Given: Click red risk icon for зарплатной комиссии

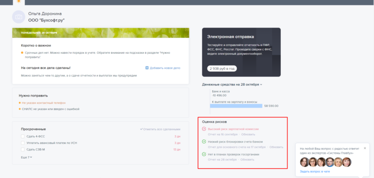Looking at the screenshot, I should click(204, 129).
